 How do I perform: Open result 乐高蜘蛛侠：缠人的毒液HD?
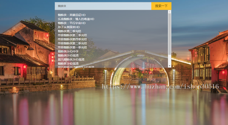point(76,19)
